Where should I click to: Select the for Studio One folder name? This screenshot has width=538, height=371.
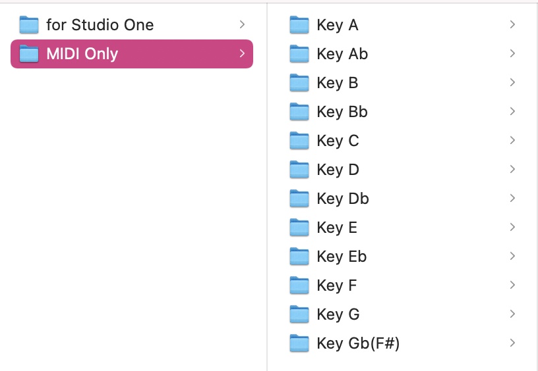[100, 25]
